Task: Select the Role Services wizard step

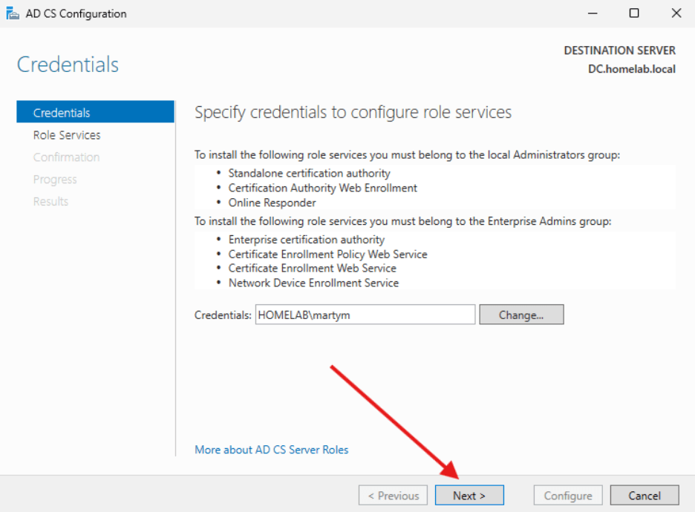Action: 66,134
